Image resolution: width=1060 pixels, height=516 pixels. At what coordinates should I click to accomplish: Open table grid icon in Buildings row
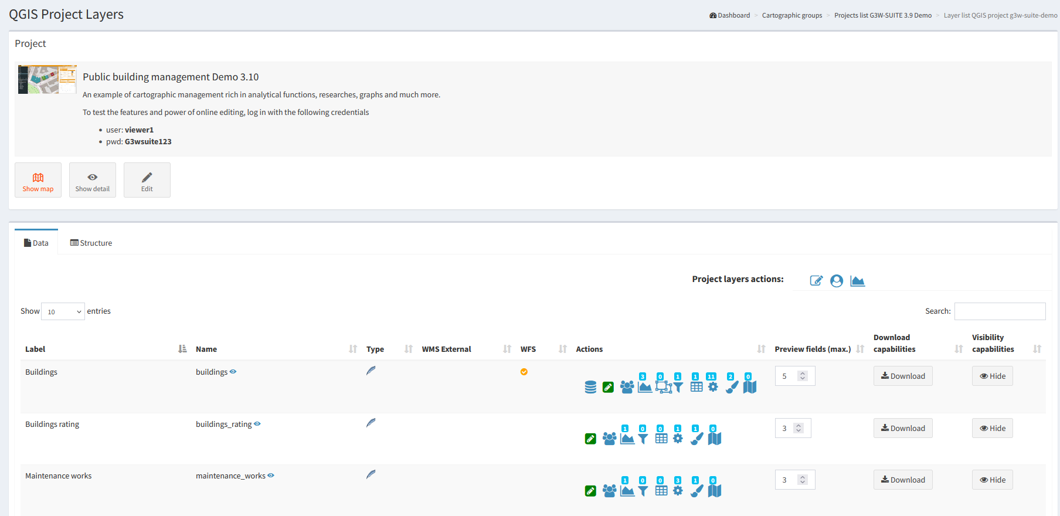click(697, 387)
